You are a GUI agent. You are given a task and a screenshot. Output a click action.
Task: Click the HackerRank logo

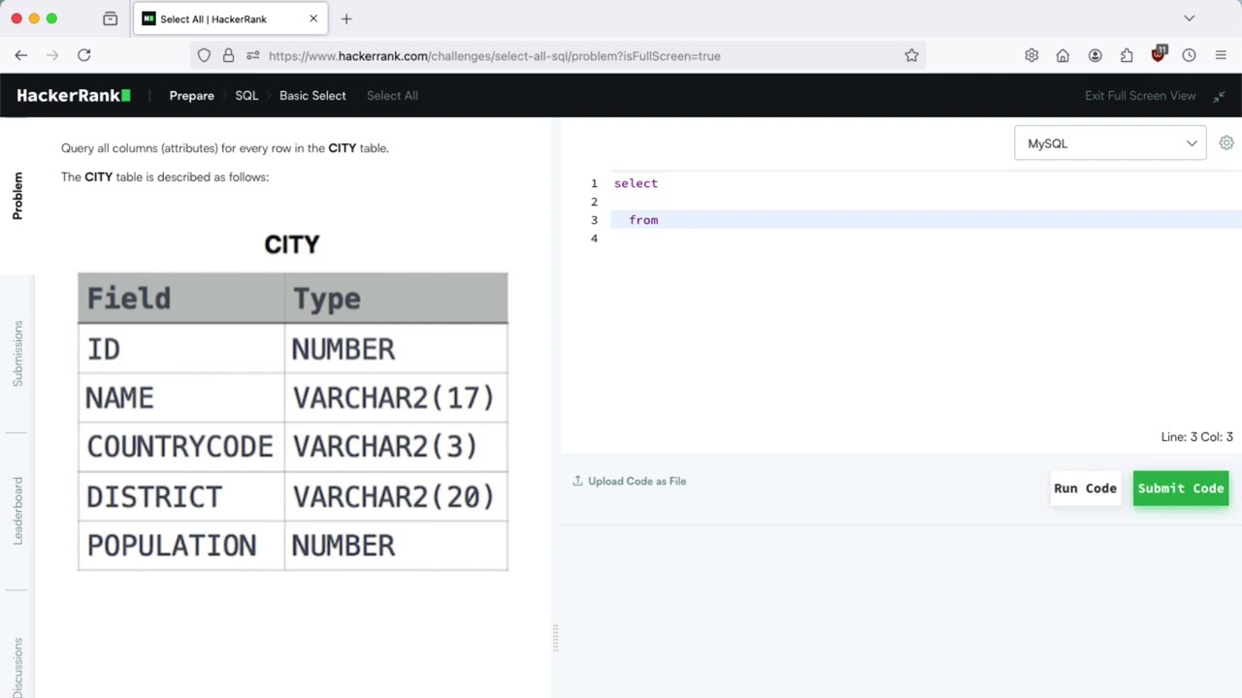(73, 95)
